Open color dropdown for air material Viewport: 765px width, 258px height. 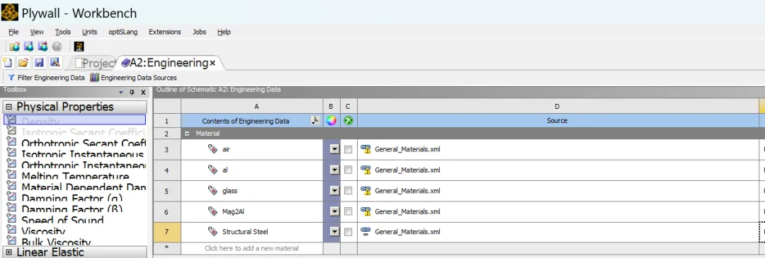[x=334, y=149]
